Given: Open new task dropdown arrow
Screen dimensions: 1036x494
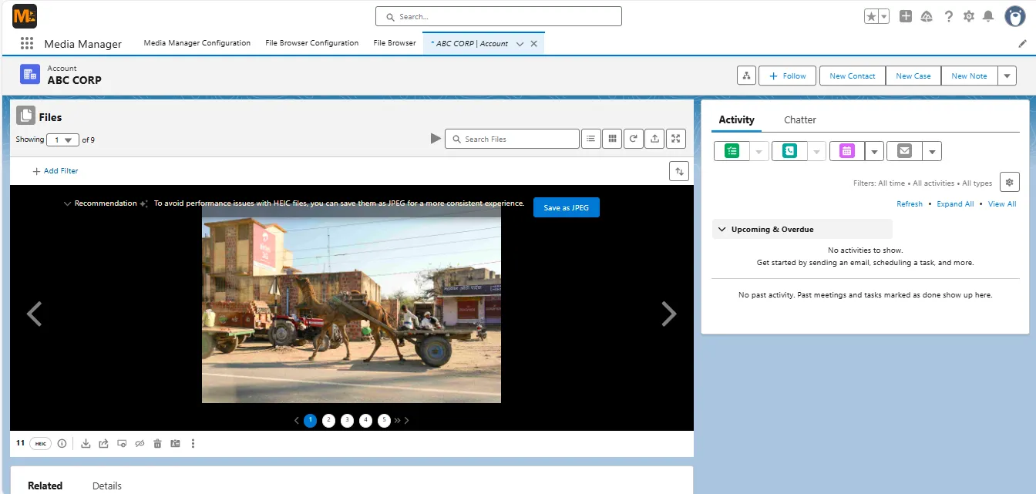Looking at the screenshot, I should point(759,151).
